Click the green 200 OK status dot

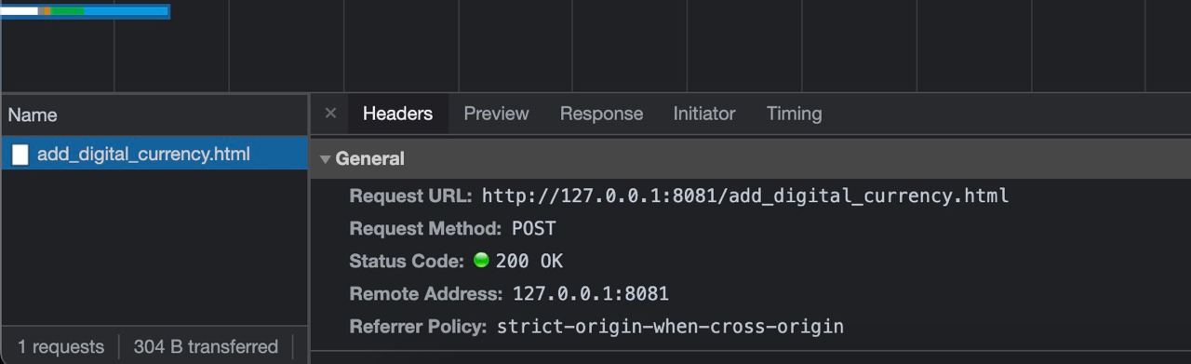(481, 261)
